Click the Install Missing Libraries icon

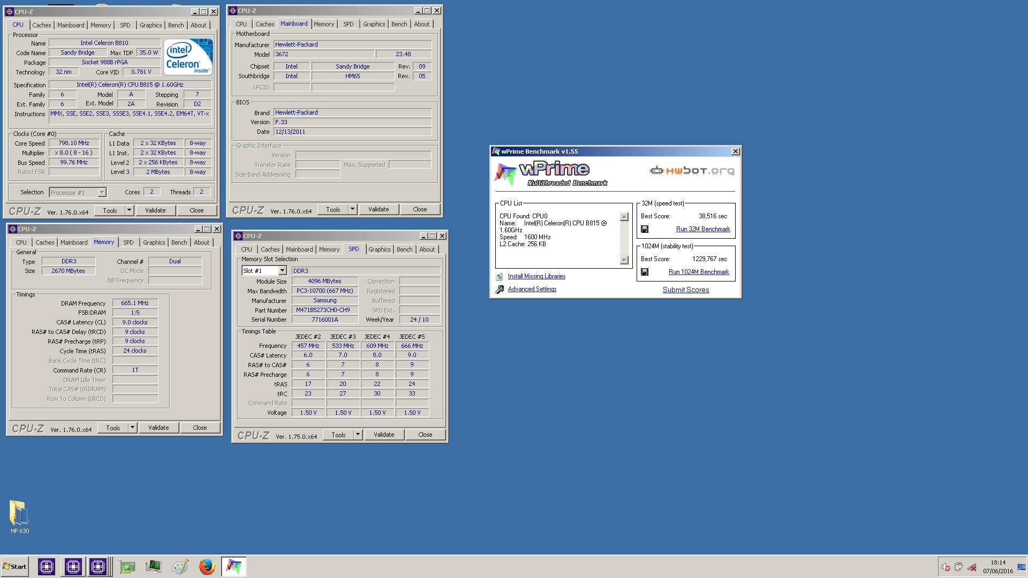coord(499,277)
